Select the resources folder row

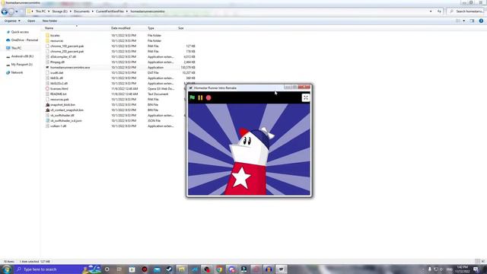[120, 40]
